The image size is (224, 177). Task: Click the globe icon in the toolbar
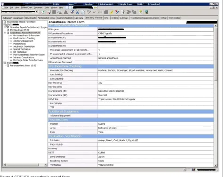pos(146,12)
